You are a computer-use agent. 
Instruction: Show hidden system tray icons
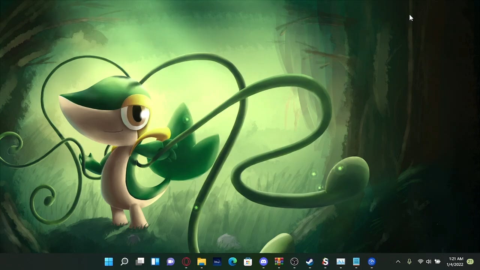[x=398, y=262]
